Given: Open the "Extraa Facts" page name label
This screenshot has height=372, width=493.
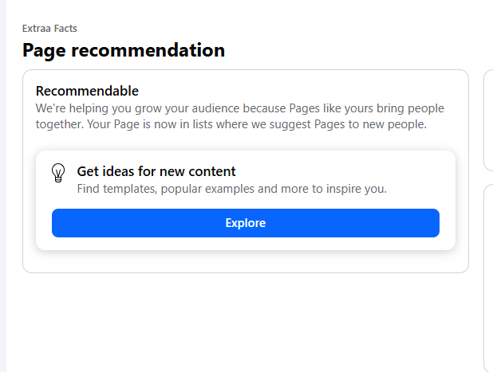Looking at the screenshot, I should [49, 29].
